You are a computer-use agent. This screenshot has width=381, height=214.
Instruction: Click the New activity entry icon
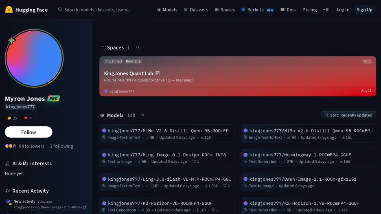(x=8, y=202)
